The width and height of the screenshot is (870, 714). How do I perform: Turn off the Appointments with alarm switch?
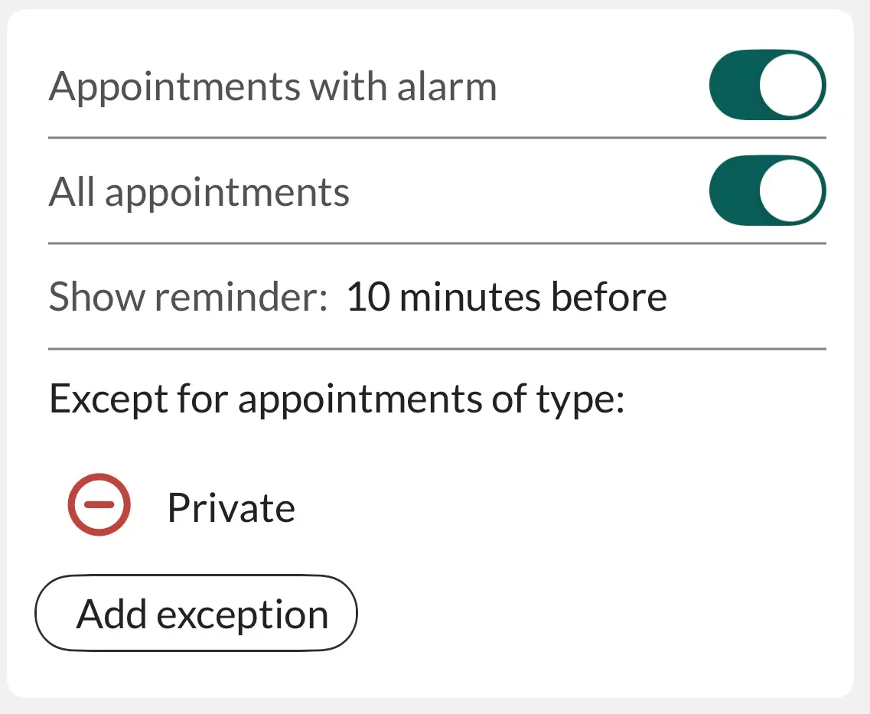point(767,85)
